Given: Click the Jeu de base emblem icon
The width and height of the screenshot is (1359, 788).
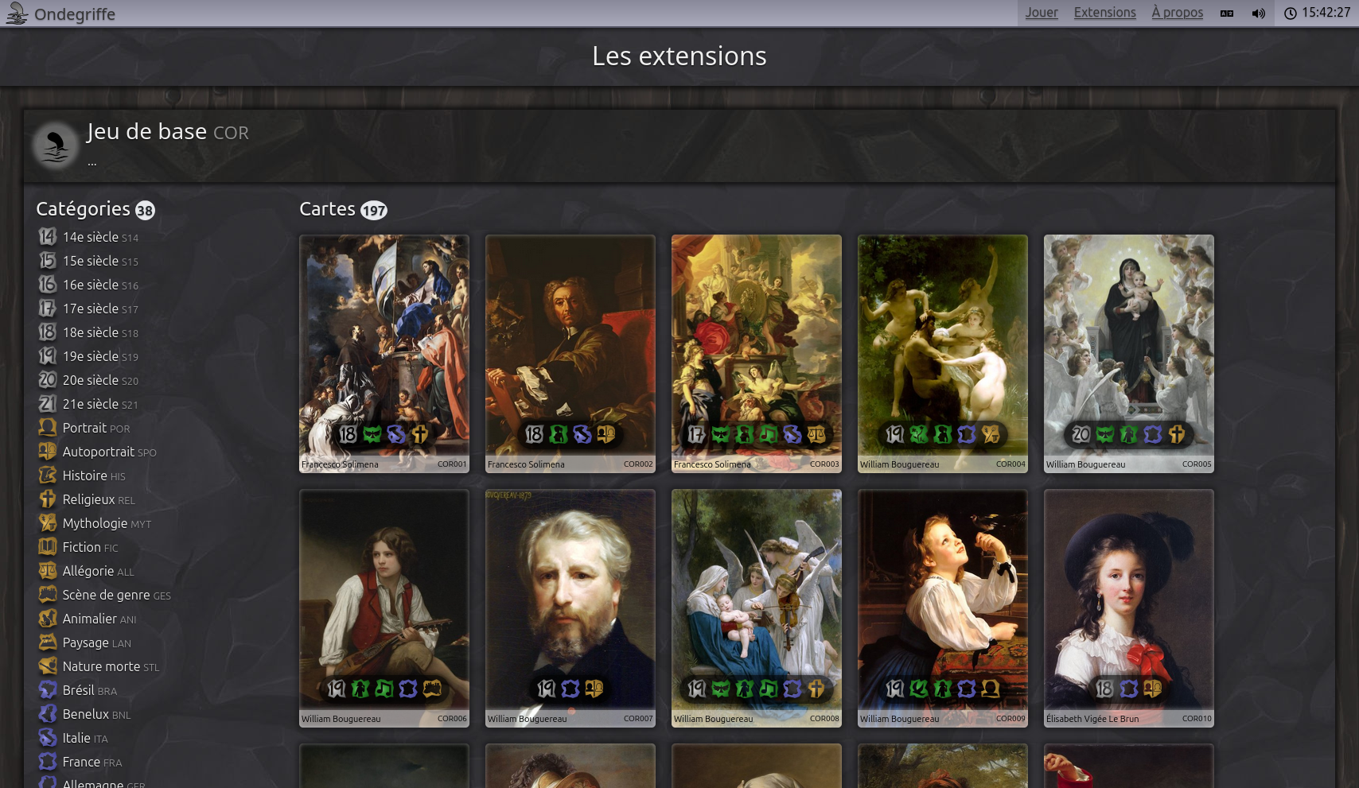Looking at the screenshot, I should [x=55, y=145].
